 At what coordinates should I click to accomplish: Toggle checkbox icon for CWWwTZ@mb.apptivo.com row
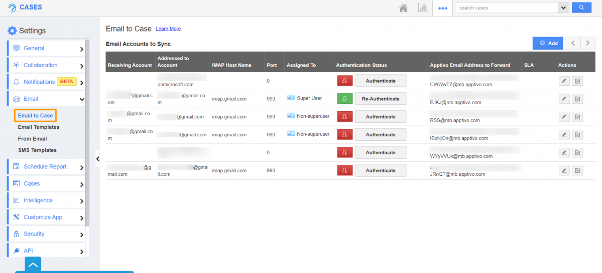click(x=577, y=81)
